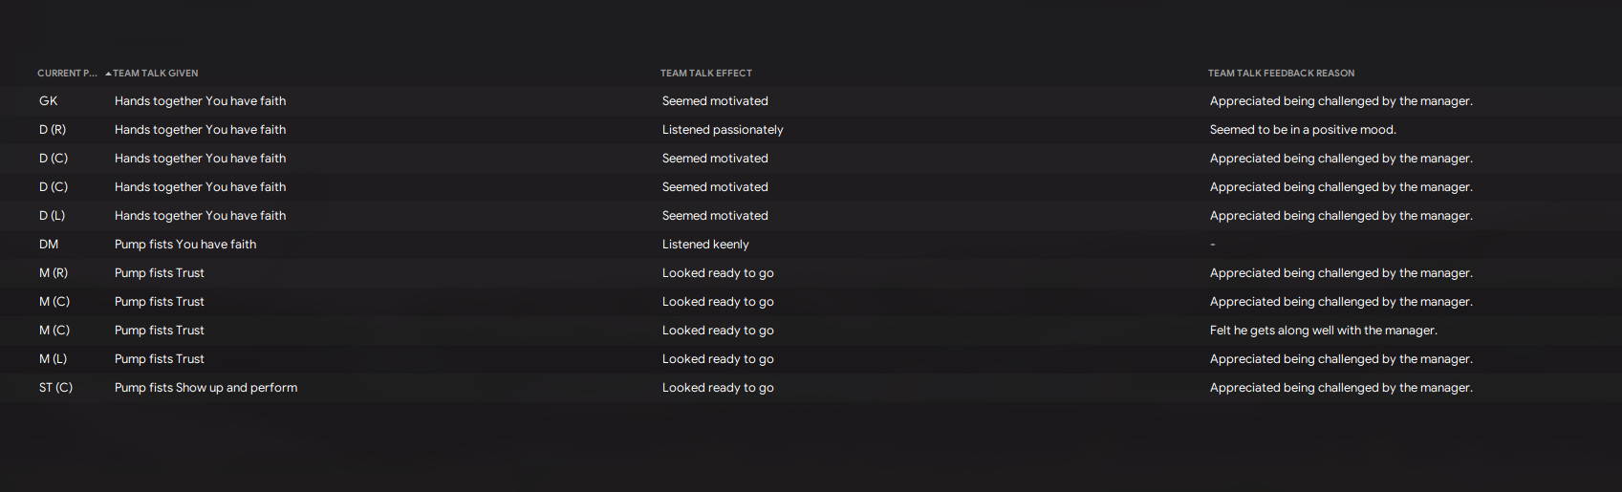The height and width of the screenshot is (492, 1622).
Task: Select the DM position cell
Action: point(49,245)
